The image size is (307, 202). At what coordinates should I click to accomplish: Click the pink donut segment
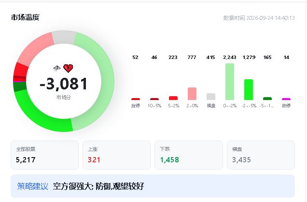click(34, 49)
